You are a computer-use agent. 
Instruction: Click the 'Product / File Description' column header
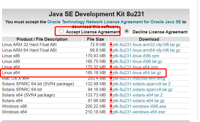click(42, 39)
